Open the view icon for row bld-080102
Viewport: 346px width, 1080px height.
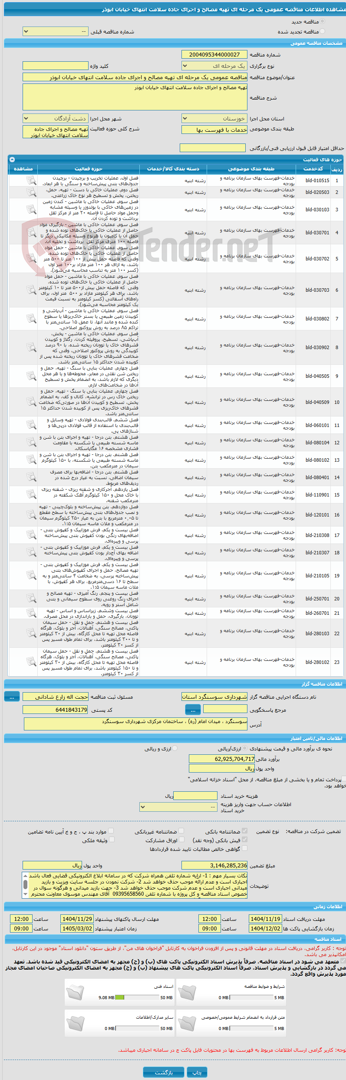(x=31, y=460)
